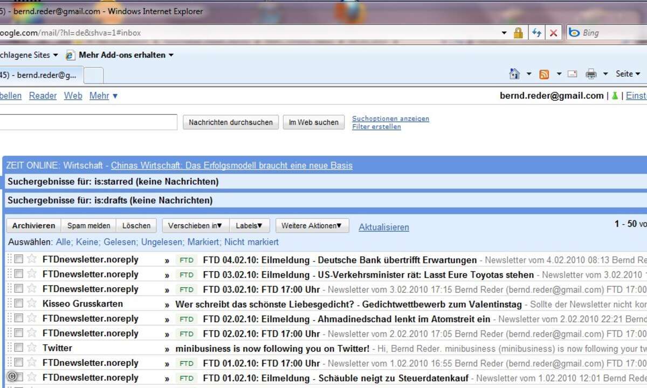Screen dimensions: 647x388
Task: Open dropdown arrow next to Home icon
Action: point(529,74)
